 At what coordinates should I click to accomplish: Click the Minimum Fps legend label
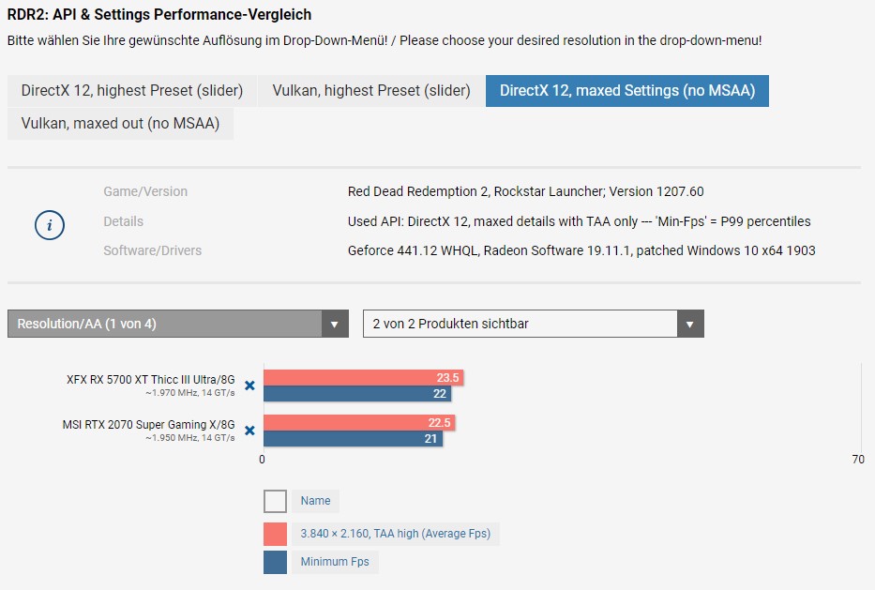[x=335, y=562]
